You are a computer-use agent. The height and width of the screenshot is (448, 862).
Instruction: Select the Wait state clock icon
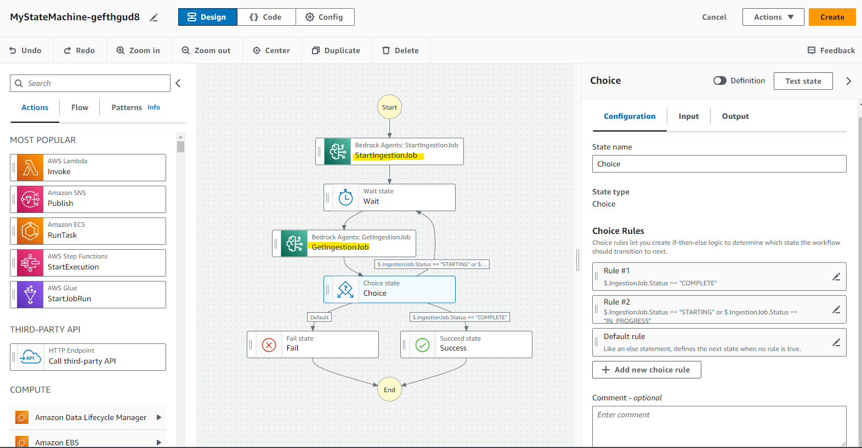click(345, 197)
